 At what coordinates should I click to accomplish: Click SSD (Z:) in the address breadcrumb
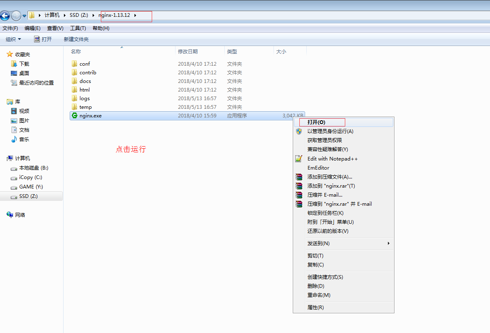(x=79, y=15)
